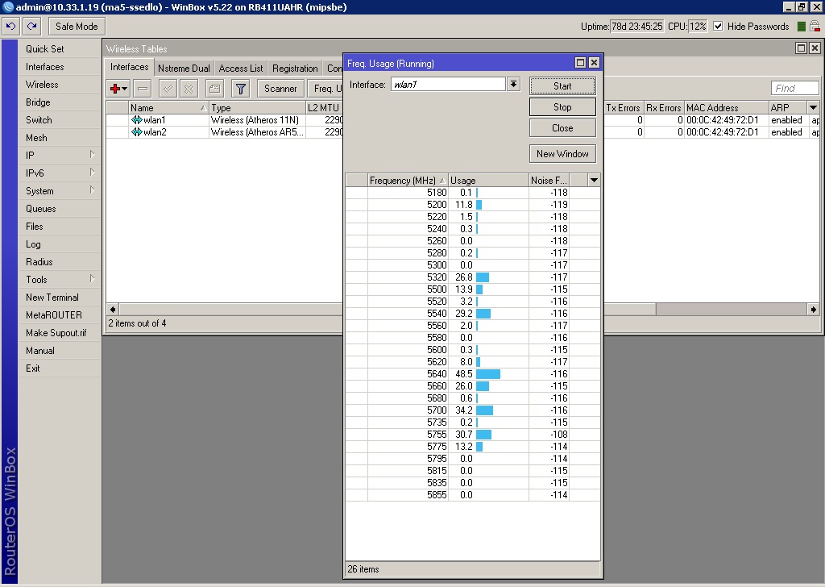The image size is (825, 587).
Task: Expand the IPv6 submenu
Action: point(58,173)
